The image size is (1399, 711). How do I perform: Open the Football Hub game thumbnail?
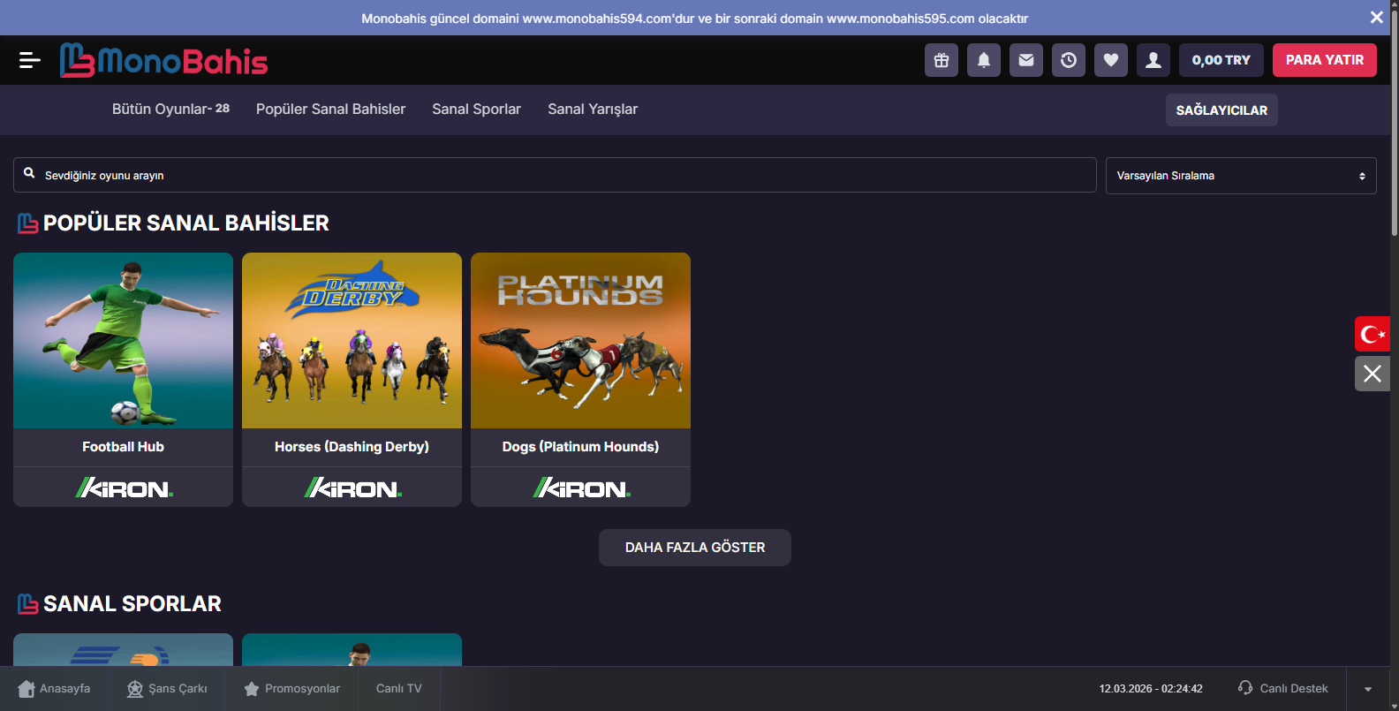point(124,341)
